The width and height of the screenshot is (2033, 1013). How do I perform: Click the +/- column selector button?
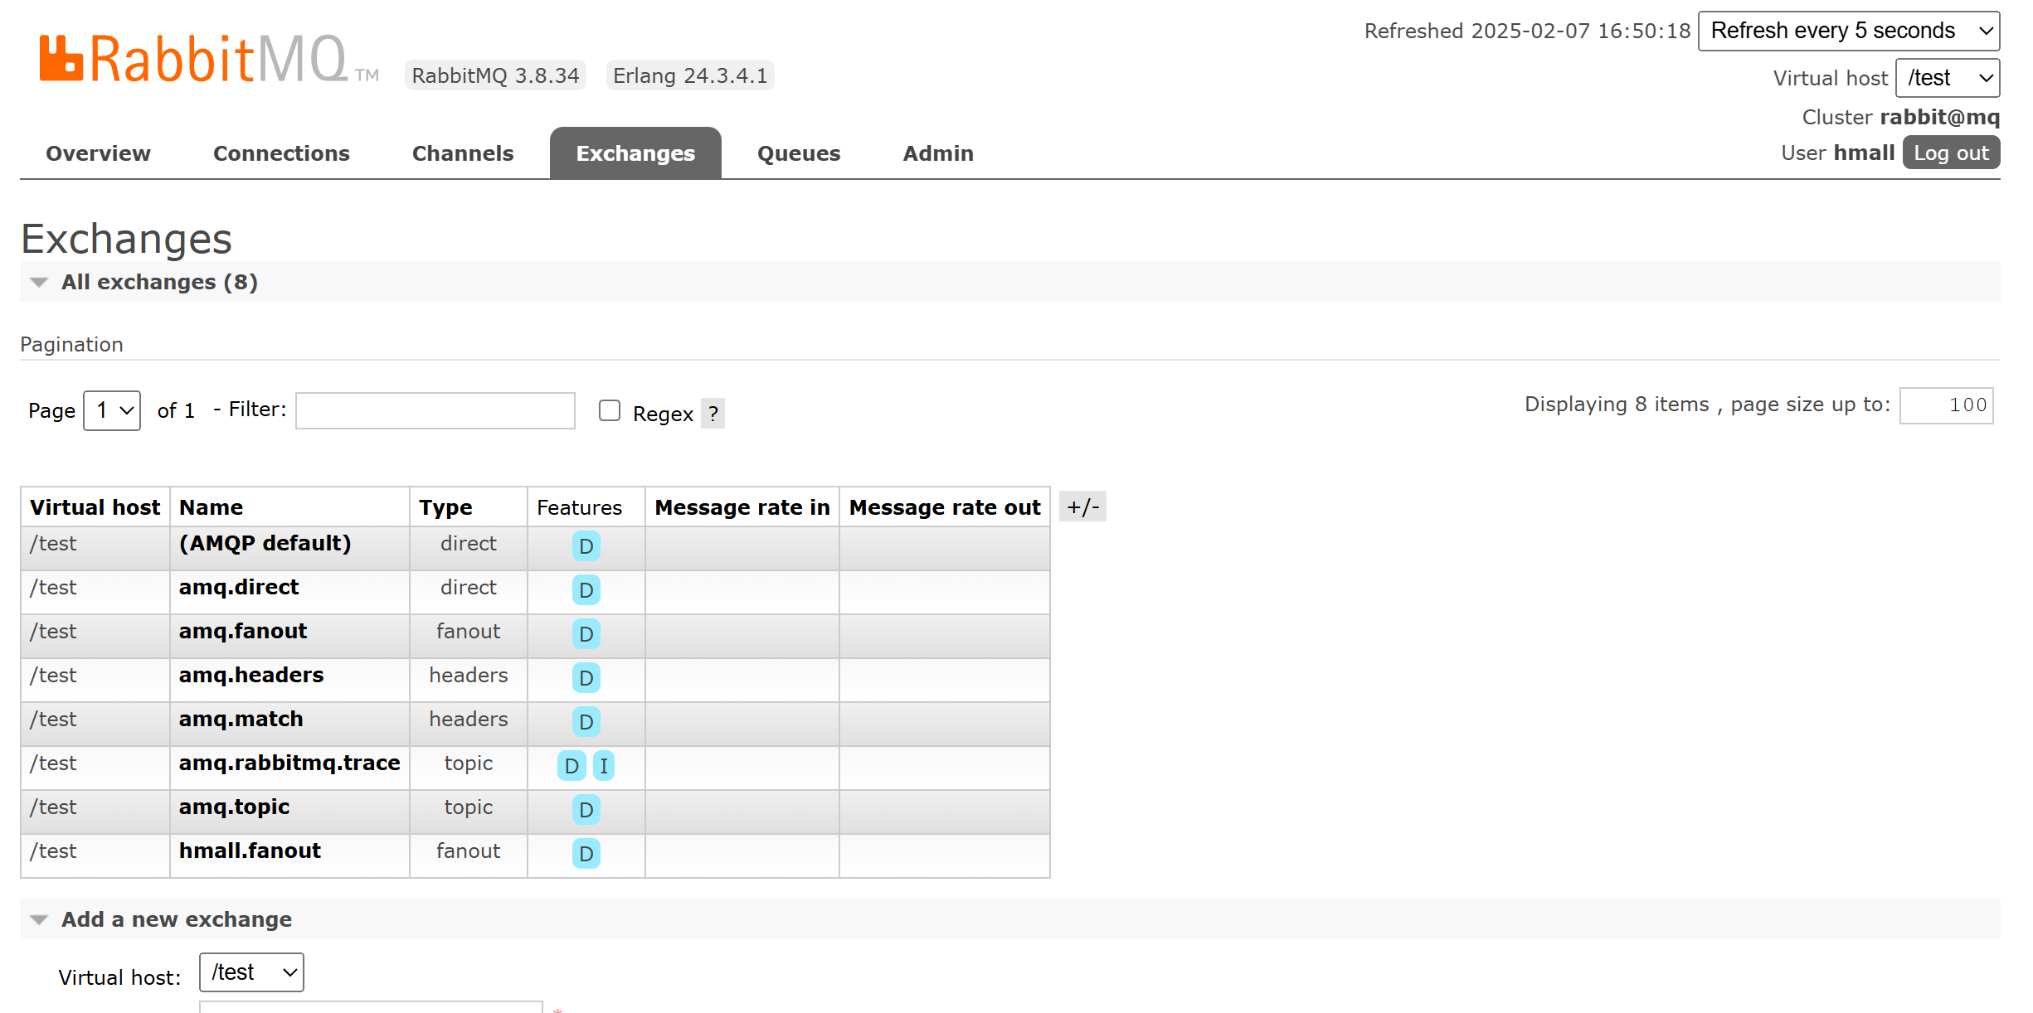1082,507
